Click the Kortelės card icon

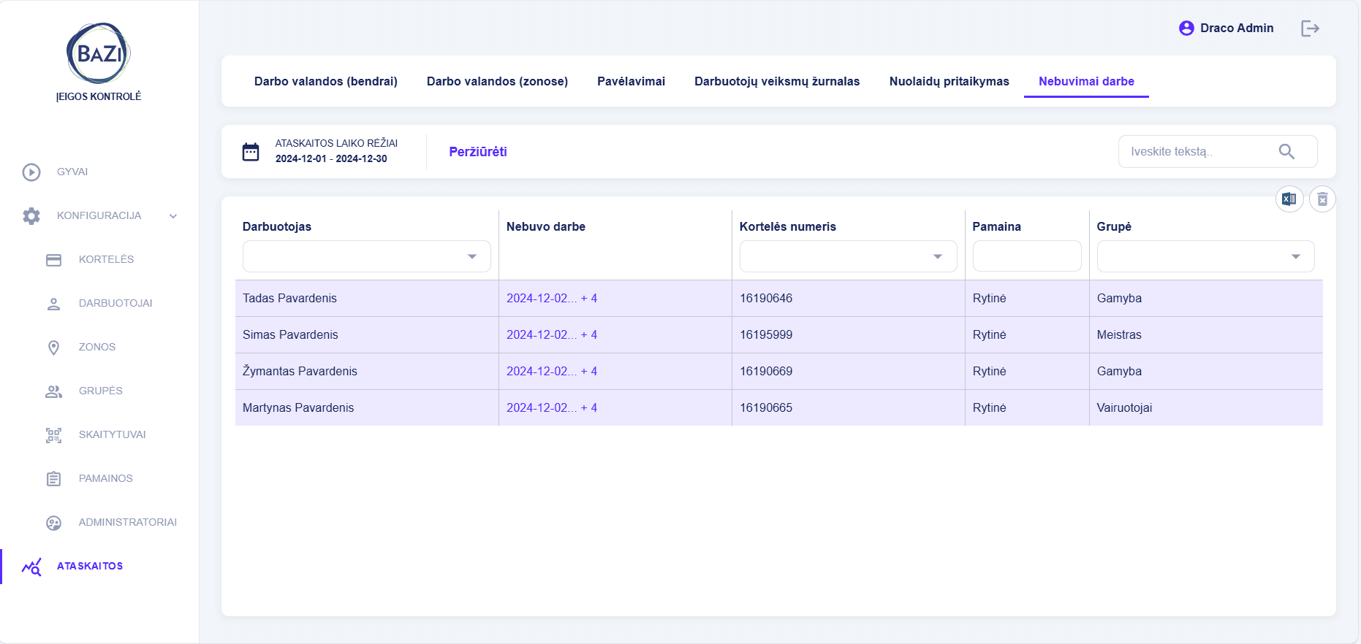[x=53, y=260]
